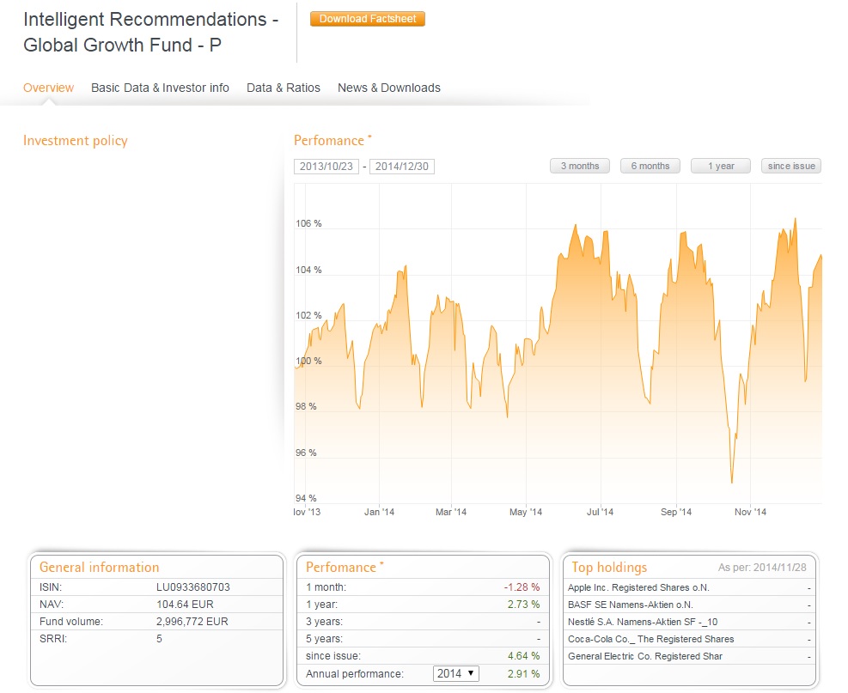Click the ISIN value LU0933680703

pyautogui.click(x=192, y=587)
